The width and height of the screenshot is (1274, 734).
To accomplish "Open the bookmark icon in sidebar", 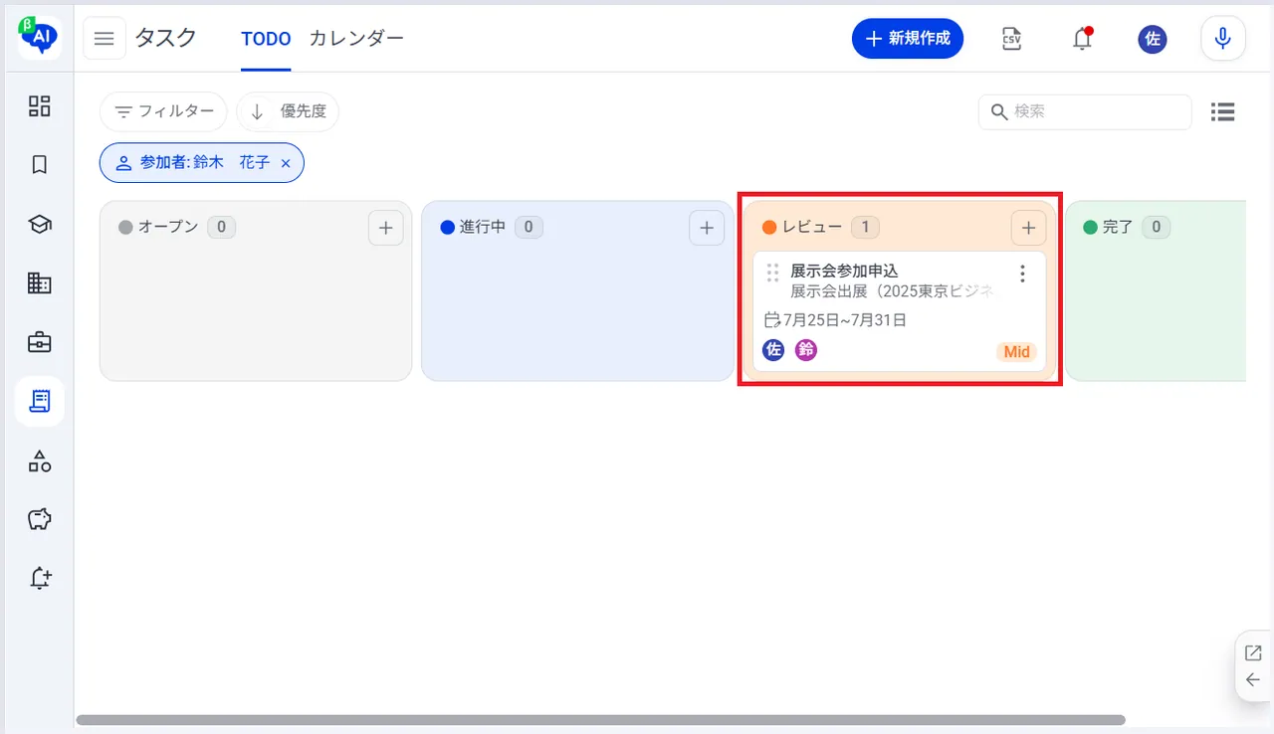I will click(40, 165).
